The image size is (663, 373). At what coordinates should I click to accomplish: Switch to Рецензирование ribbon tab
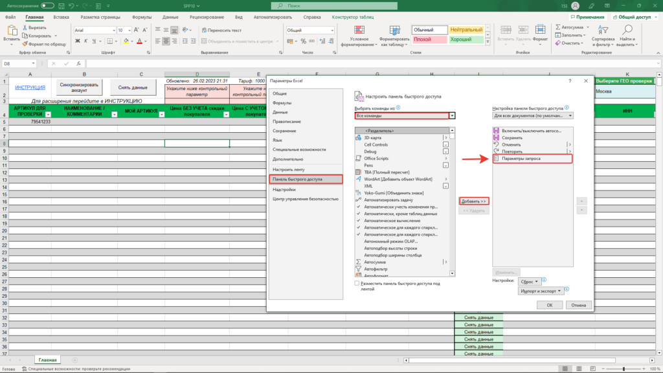pyautogui.click(x=207, y=17)
